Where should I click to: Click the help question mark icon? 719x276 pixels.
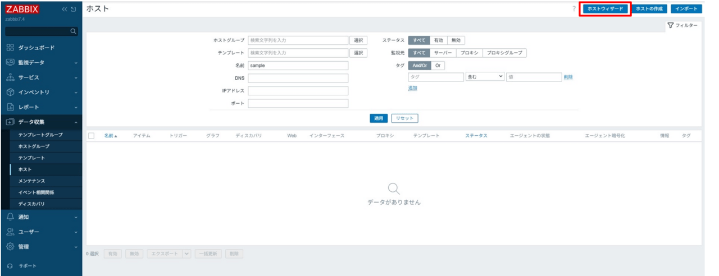pos(574,9)
